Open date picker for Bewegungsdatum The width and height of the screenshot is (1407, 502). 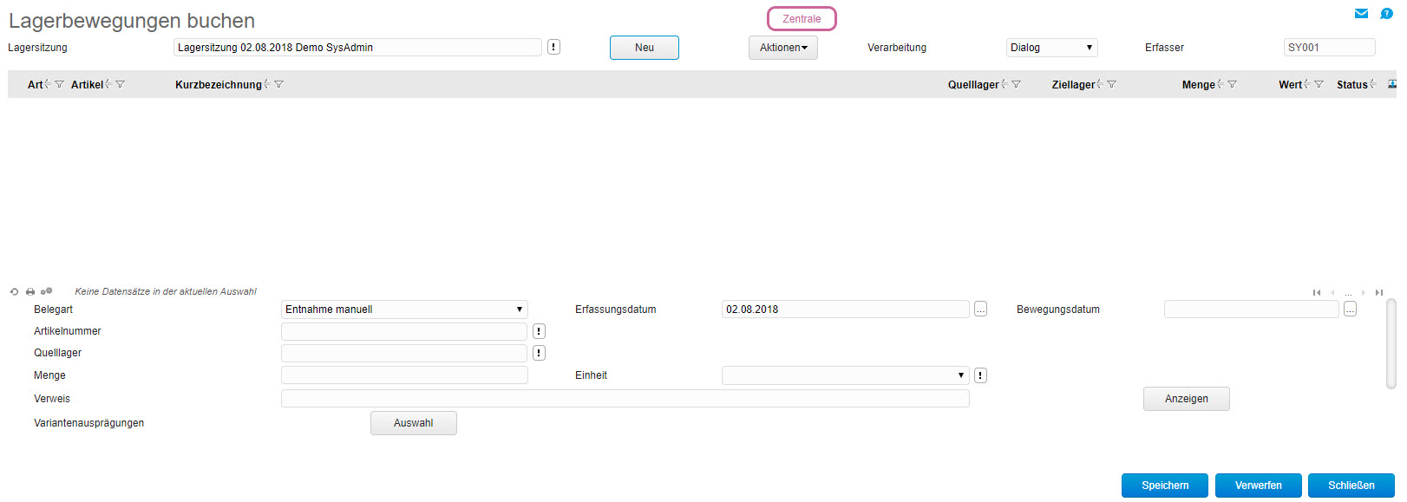(x=1350, y=310)
